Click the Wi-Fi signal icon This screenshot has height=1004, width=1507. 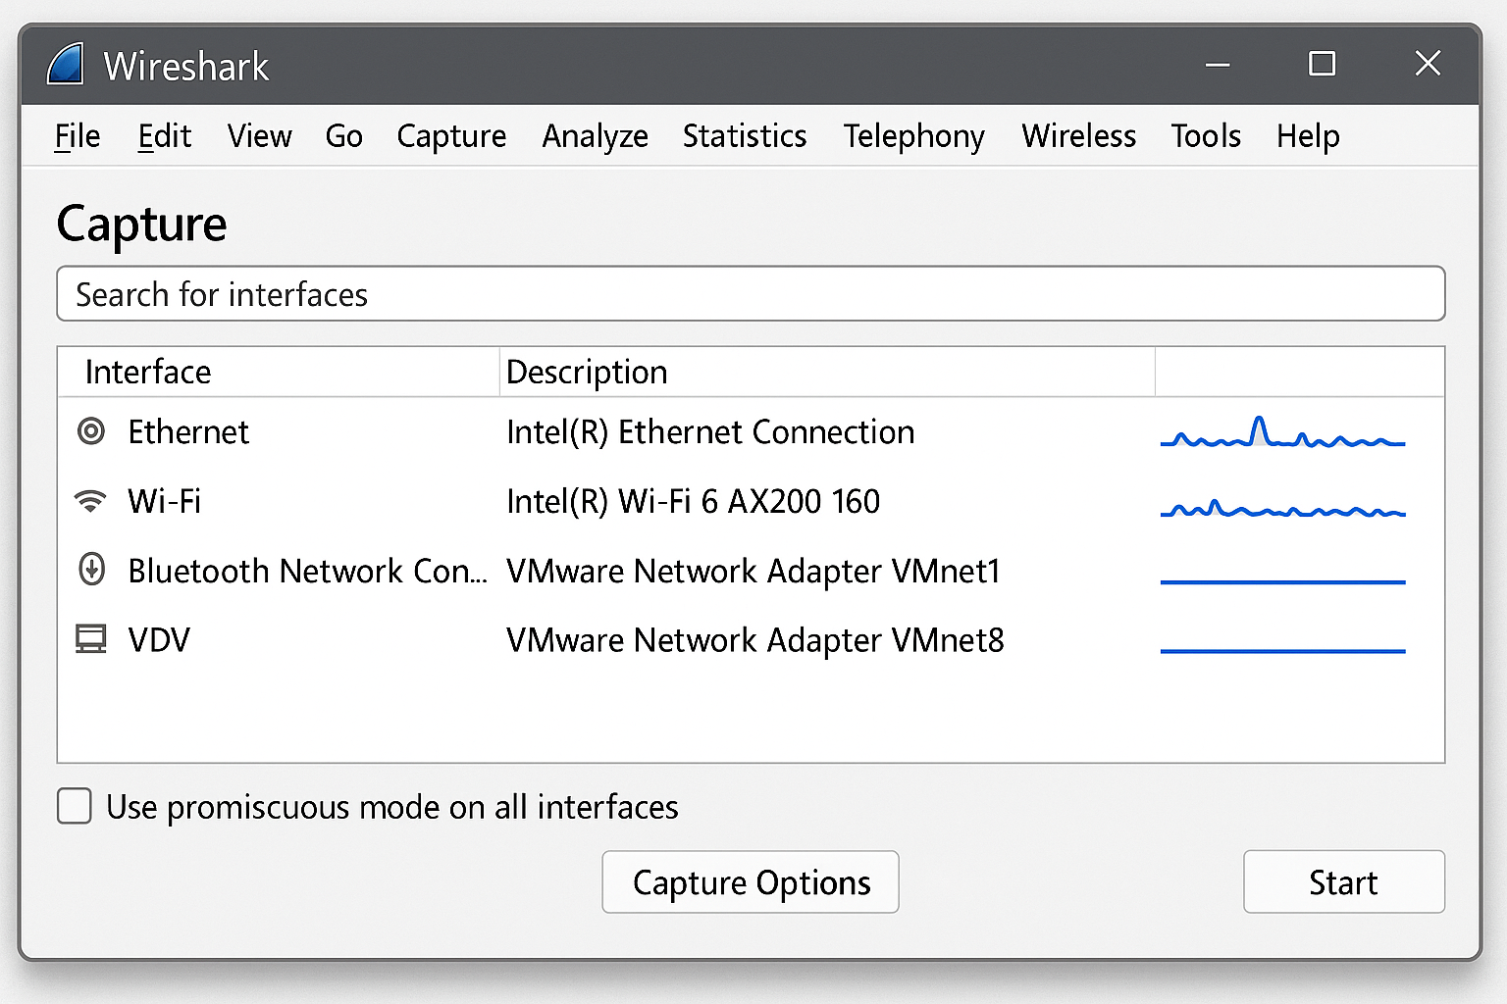[90, 501]
